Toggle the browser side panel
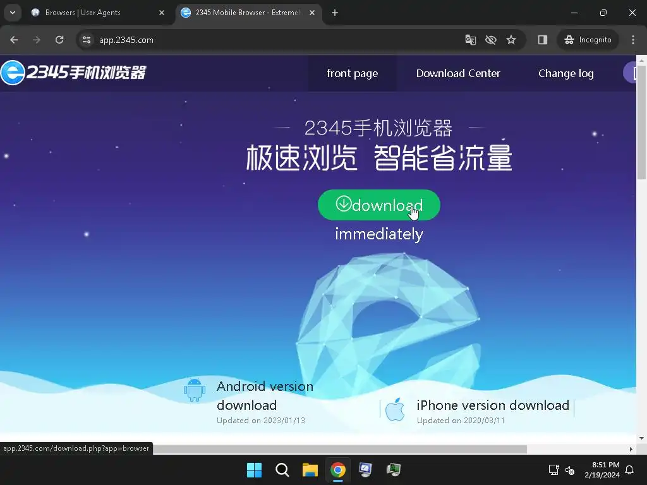Viewport: 647px width, 485px height. pos(543,40)
